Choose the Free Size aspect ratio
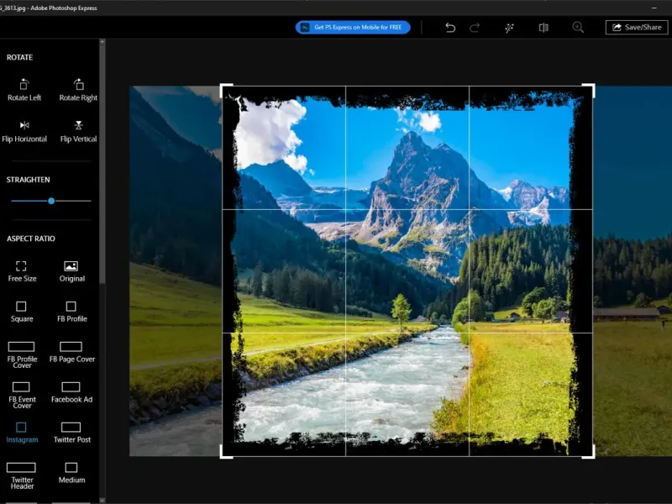 (22, 271)
